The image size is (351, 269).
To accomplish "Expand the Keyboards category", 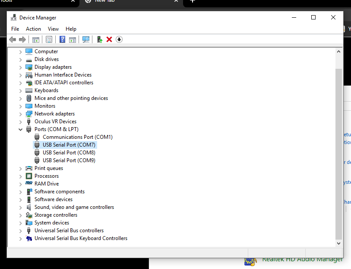I will (20, 91).
